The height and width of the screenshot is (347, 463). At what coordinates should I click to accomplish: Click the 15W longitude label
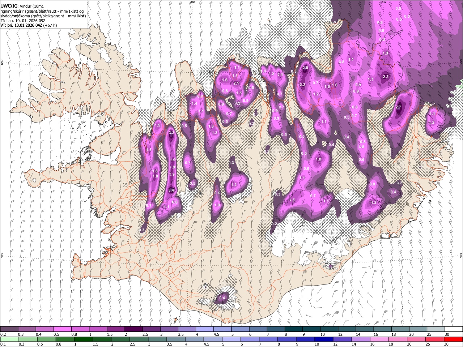(x=383, y=2)
